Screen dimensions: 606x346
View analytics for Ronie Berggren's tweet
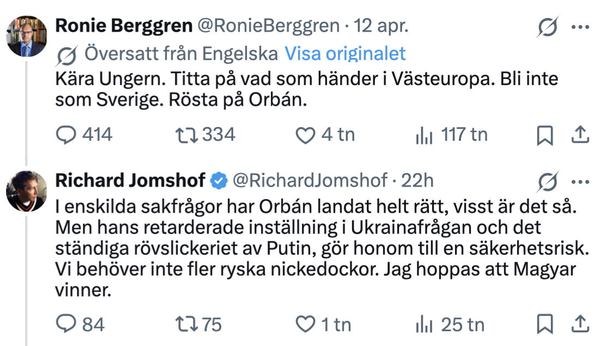(423, 135)
